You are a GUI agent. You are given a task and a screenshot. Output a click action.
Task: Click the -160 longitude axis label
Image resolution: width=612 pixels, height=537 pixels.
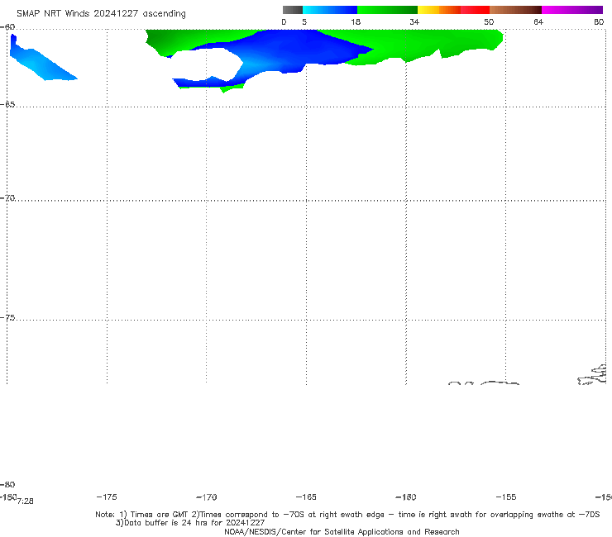click(x=406, y=497)
